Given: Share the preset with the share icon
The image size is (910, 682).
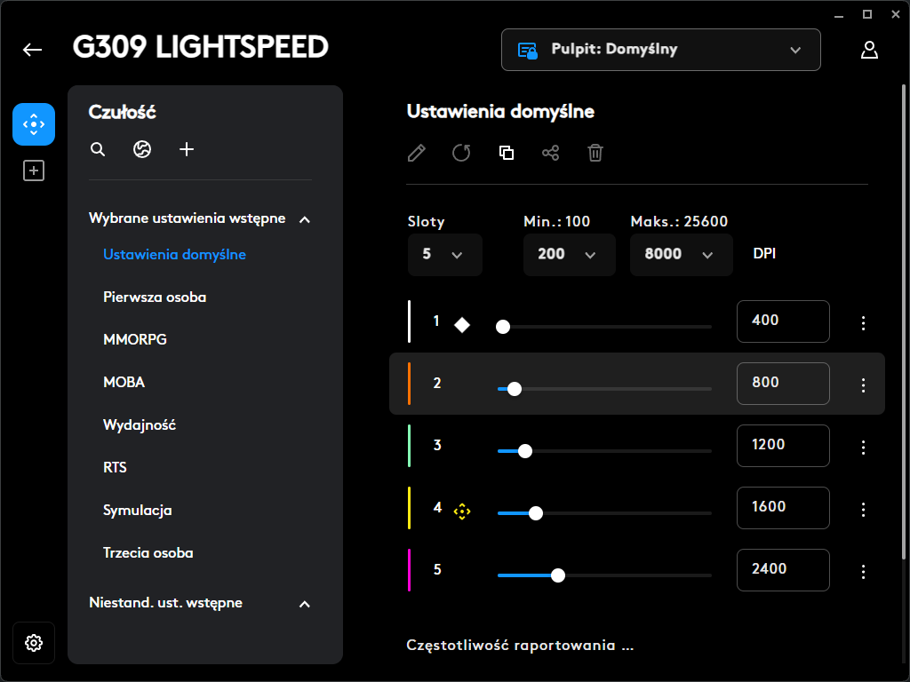Looking at the screenshot, I should pos(551,153).
